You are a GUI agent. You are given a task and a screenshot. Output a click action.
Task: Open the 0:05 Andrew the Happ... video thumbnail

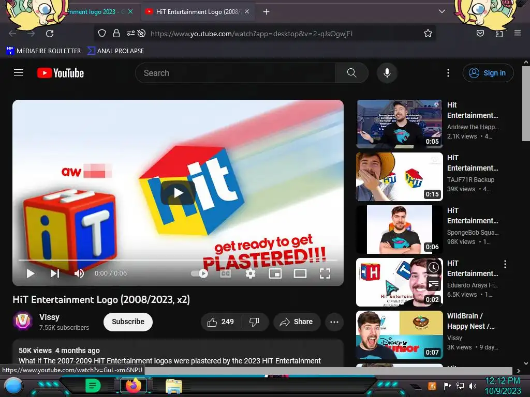[400, 124]
